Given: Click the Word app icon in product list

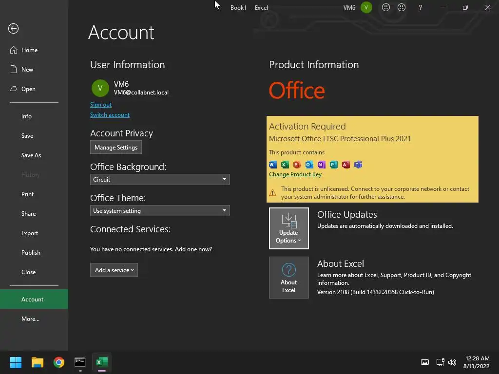Looking at the screenshot, I should [x=273, y=165].
